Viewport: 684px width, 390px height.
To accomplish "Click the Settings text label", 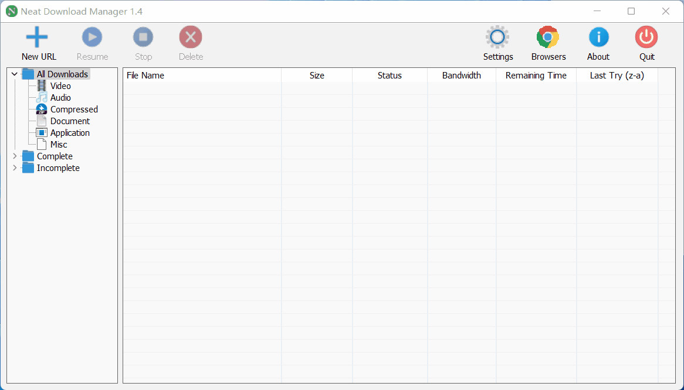I will click(498, 57).
